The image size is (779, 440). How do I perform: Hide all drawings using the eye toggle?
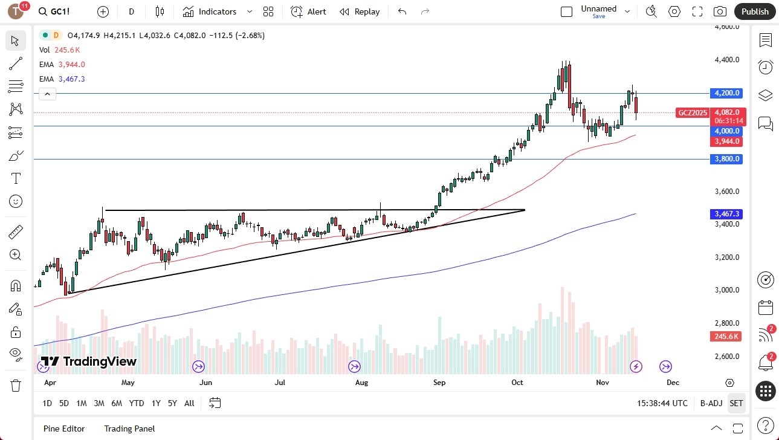tap(15, 355)
